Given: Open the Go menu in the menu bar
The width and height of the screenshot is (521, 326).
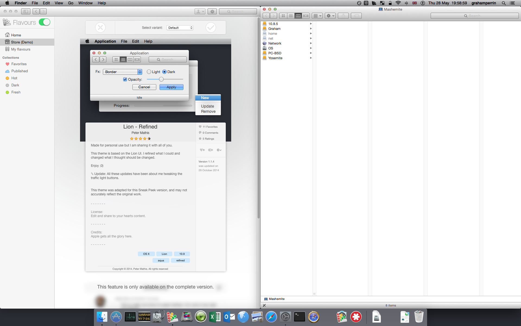Looking at the screenshot, I should [71, 3].
